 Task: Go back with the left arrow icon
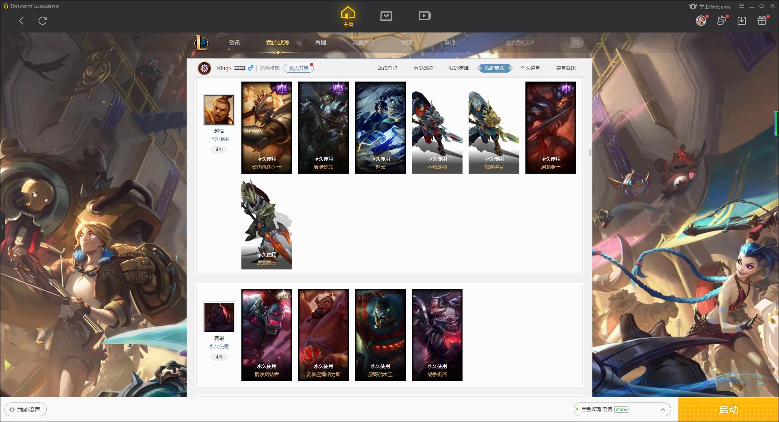pos(22,21)
